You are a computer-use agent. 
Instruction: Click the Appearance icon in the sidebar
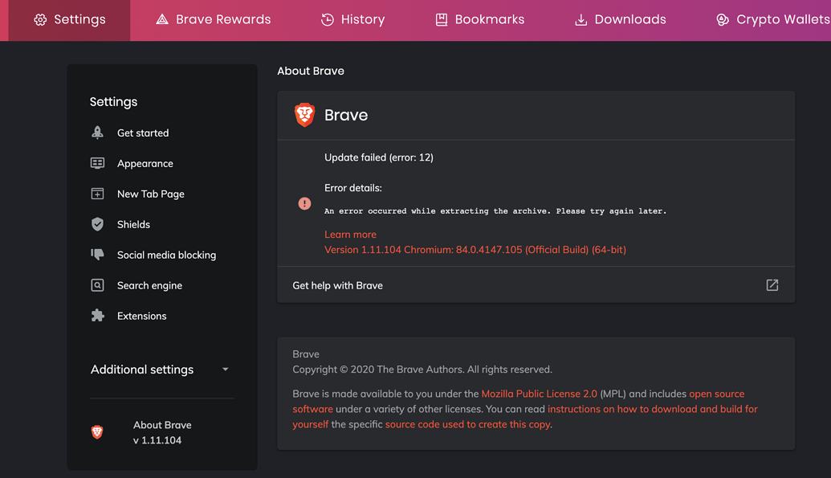point(97,163)
